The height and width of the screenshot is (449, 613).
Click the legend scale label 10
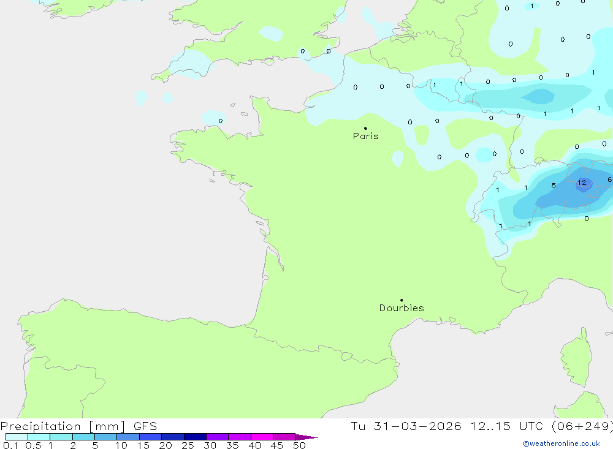coord(121,445)
